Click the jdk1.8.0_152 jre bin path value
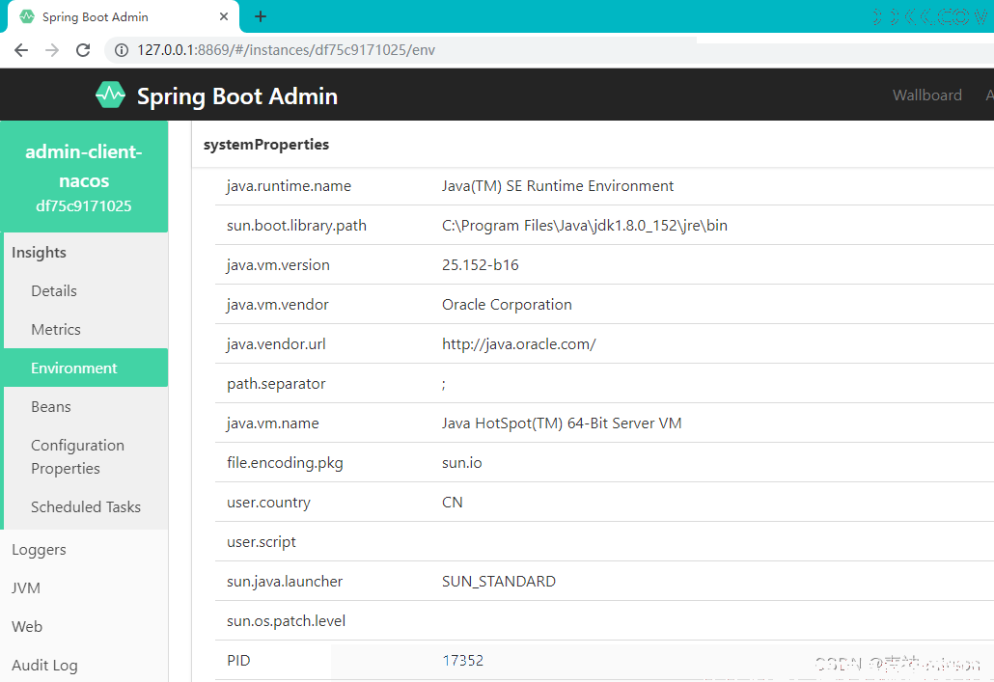The image size is (994, 682). (x=585, y=226)
